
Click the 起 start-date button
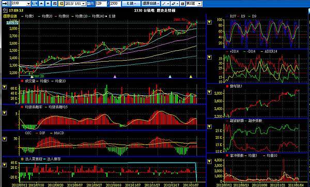[x=55, y=4]
